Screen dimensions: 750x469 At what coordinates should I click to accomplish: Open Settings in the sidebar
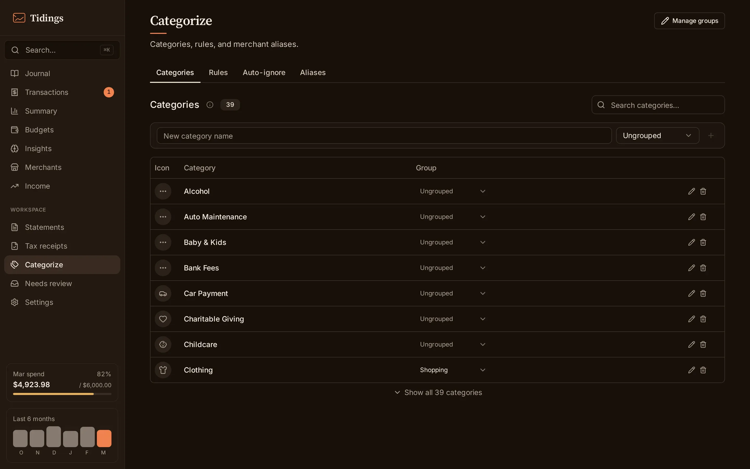(62, 303)
